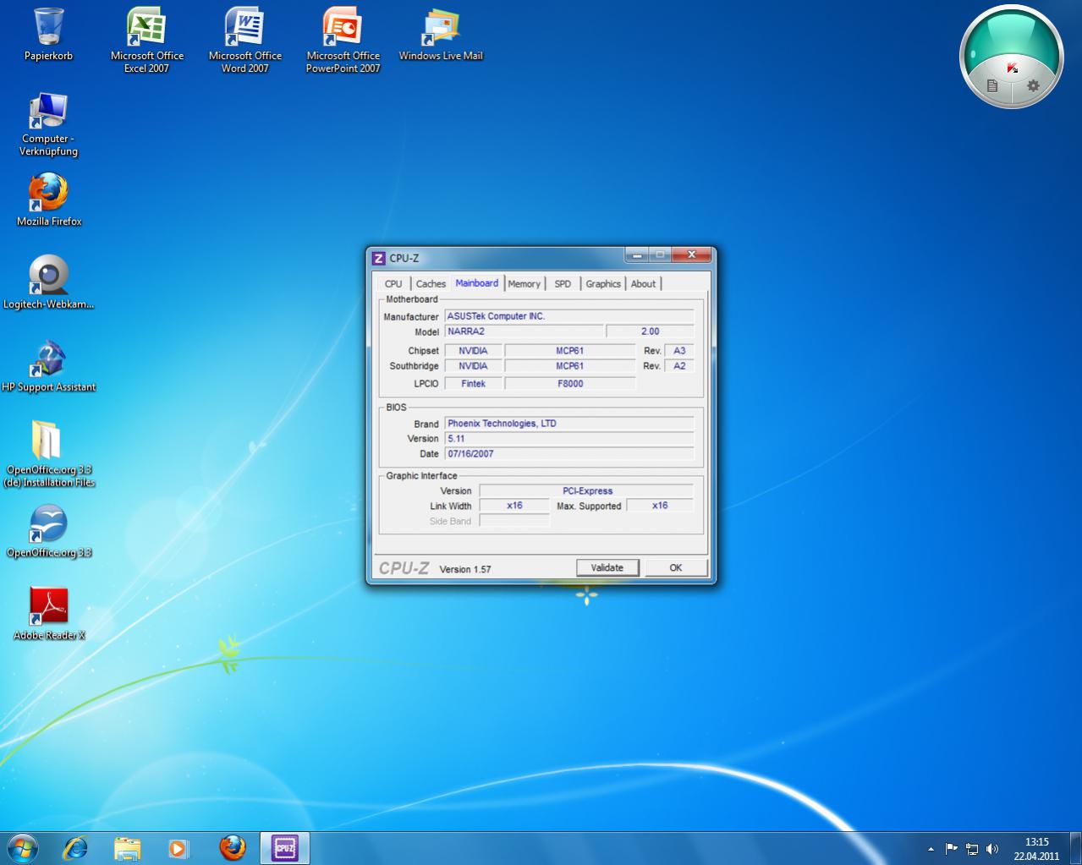The height and width of the screenshot is (865, 1082).
Task: Open Windows Media Player from taskbar
Action: pyautogui.click(x=178, y=847)
